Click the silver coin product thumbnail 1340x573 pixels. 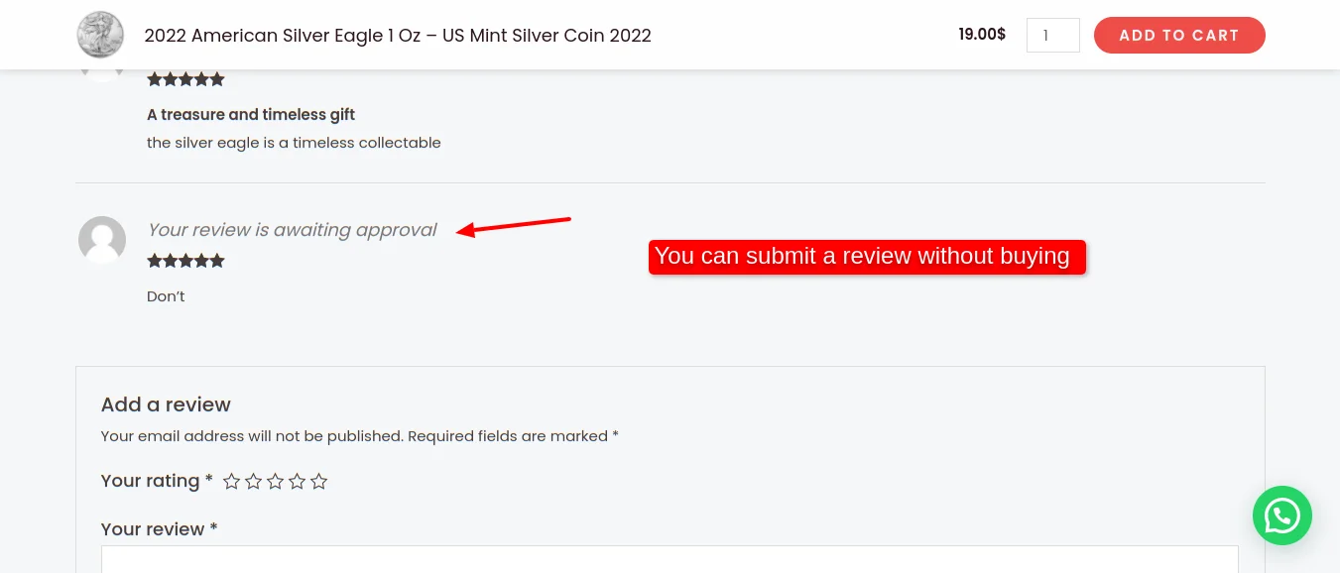click(99, 34)
